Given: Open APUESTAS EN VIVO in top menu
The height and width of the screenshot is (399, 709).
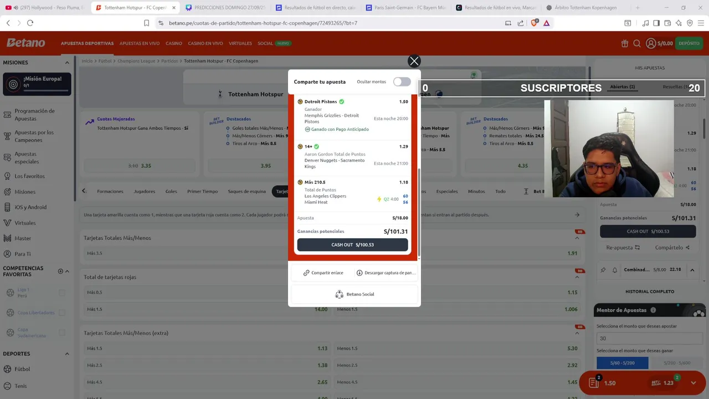Looking at the screenshot, I should coord(140,43).
